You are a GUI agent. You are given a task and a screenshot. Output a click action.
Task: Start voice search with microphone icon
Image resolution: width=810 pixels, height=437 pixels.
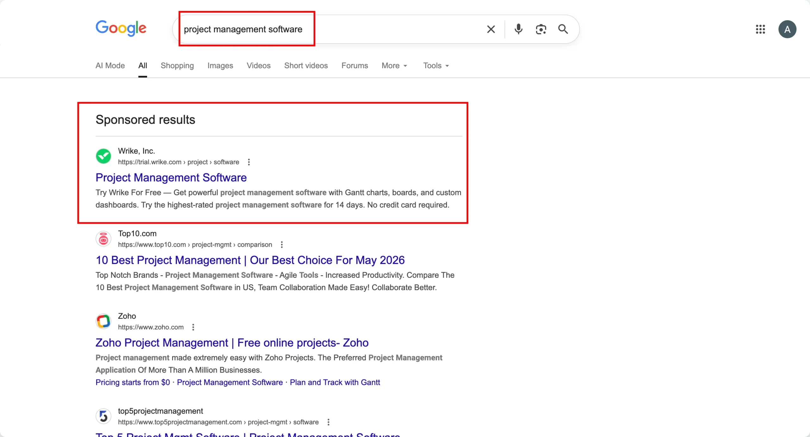[518, 29]
